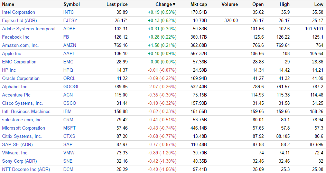The height and width of the screenshot is (173, 326).
Task: Sort by Volume column header
Action: (x=230, y=4)
